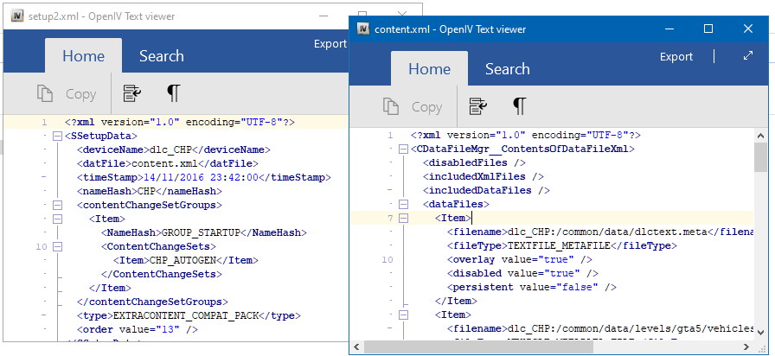Collapse the dataFiles node in content.xml
The width and height of the screenshot is (775, 356).
coord(403,204)
